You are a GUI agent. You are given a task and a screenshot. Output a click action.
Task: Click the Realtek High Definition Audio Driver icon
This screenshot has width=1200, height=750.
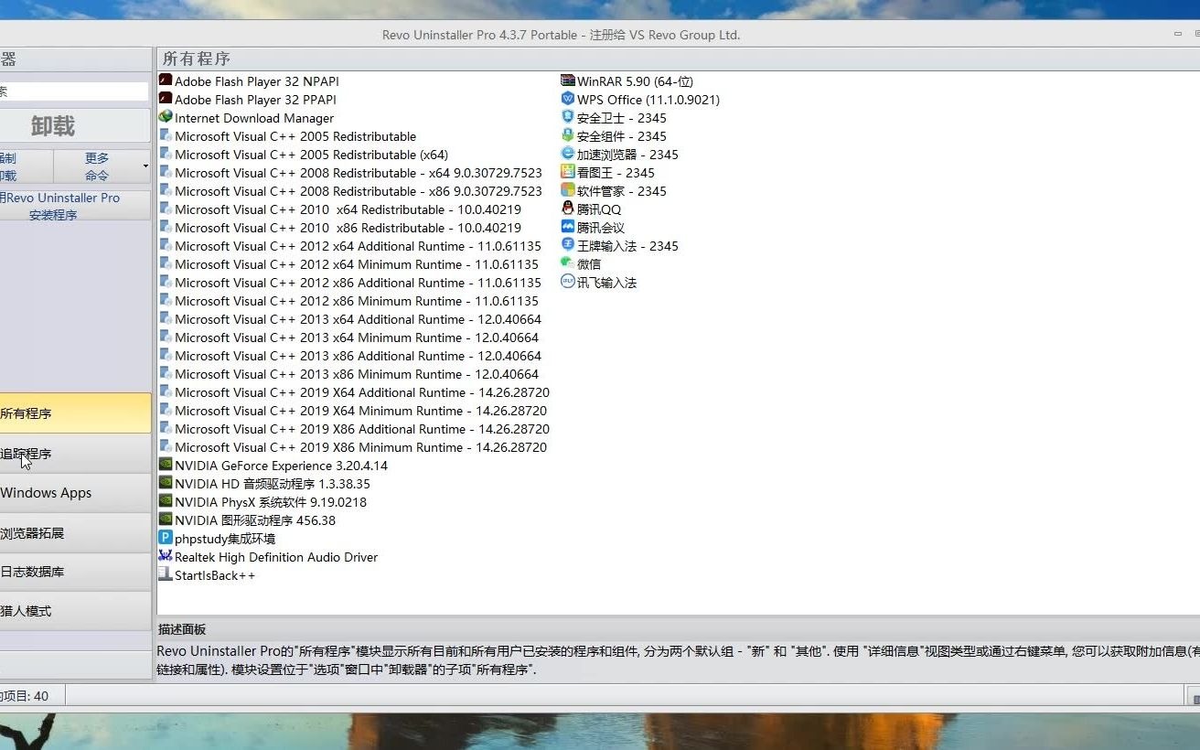point(166,556)
